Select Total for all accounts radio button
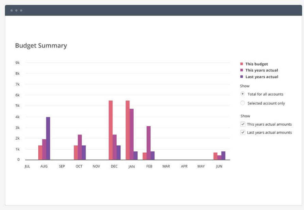 point(242,94)
